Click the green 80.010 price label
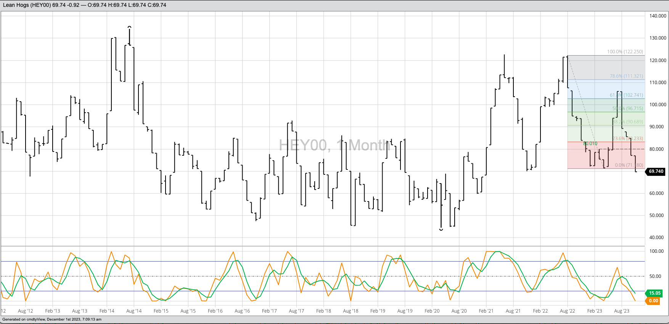 pos(590,144)
